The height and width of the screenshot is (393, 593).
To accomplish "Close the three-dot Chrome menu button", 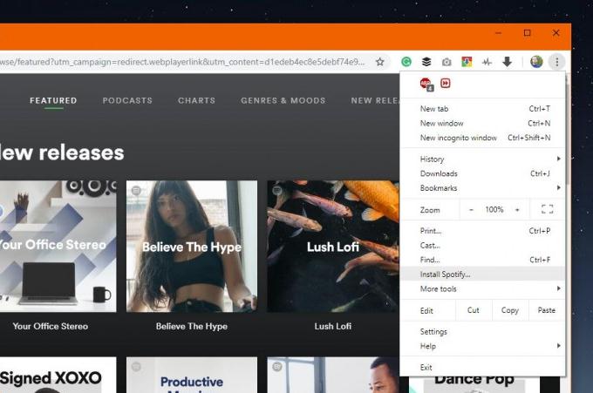I will pos(556,62).
